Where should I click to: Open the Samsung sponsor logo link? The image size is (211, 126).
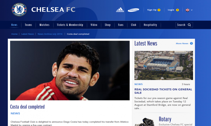click(133, 10)
